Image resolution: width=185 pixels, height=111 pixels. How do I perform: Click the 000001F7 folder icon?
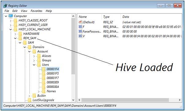coord(43,78)
